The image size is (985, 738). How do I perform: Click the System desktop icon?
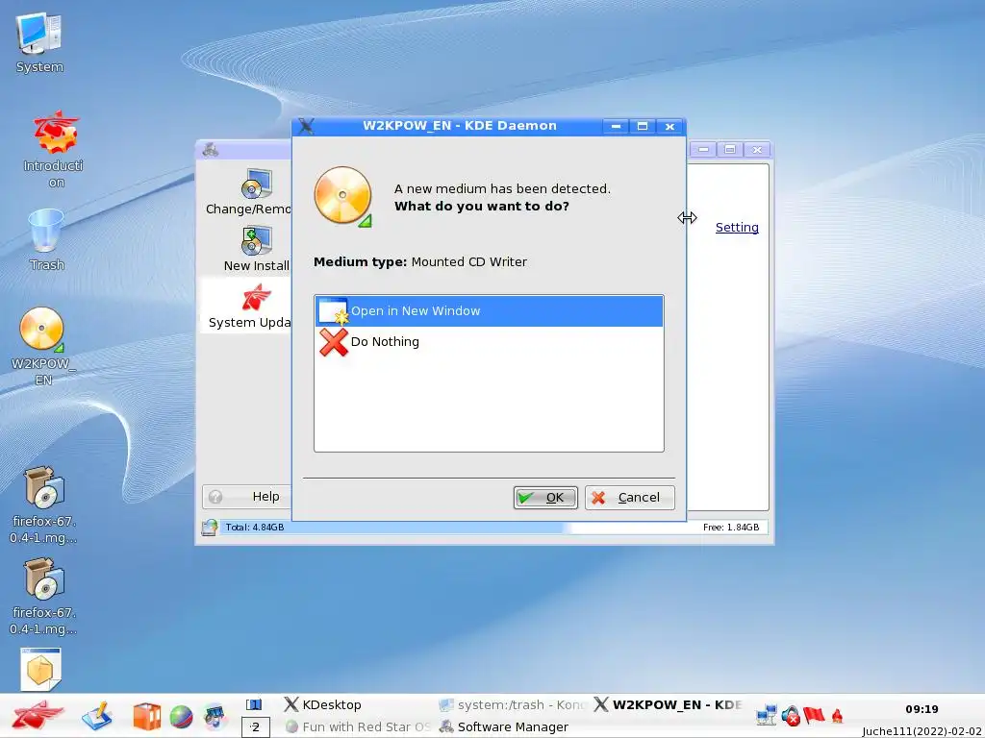(39, 43)
